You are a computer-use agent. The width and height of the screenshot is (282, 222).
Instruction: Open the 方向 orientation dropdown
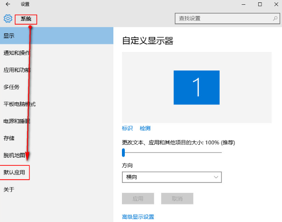pyautogui.click(x=172, y=177)
